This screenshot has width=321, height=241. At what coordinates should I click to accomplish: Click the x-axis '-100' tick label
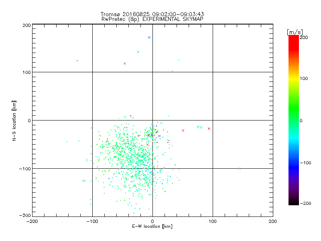92,222
